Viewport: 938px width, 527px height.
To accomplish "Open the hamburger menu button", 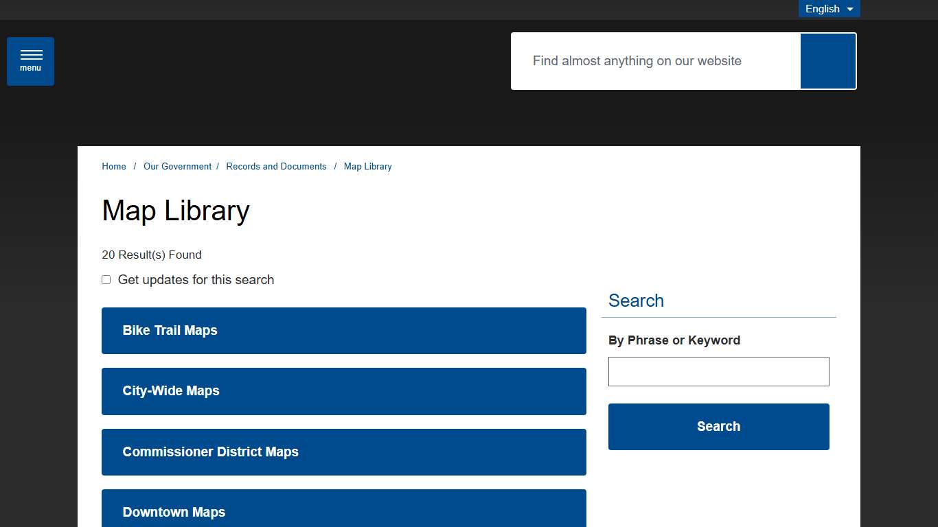I will pyautogui.click(x=30, y=61).
